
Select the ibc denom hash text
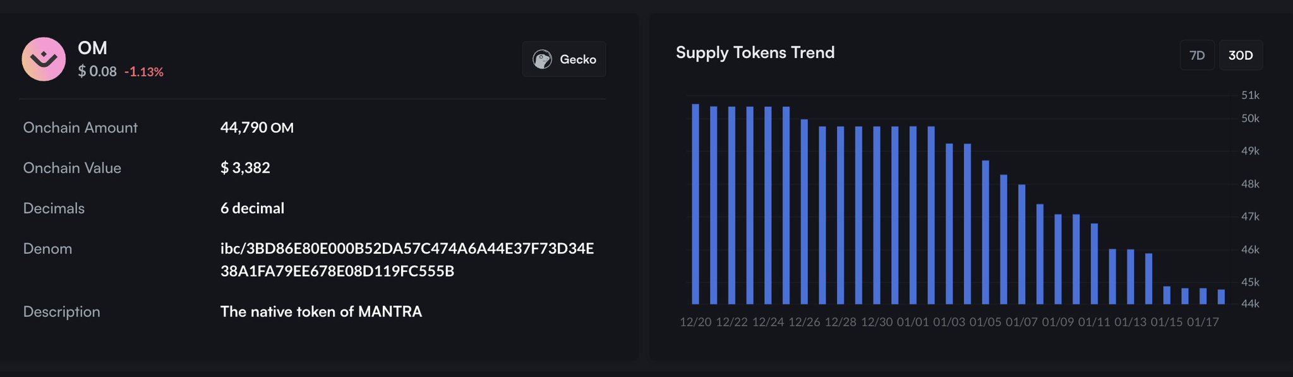tap(407, 260)
